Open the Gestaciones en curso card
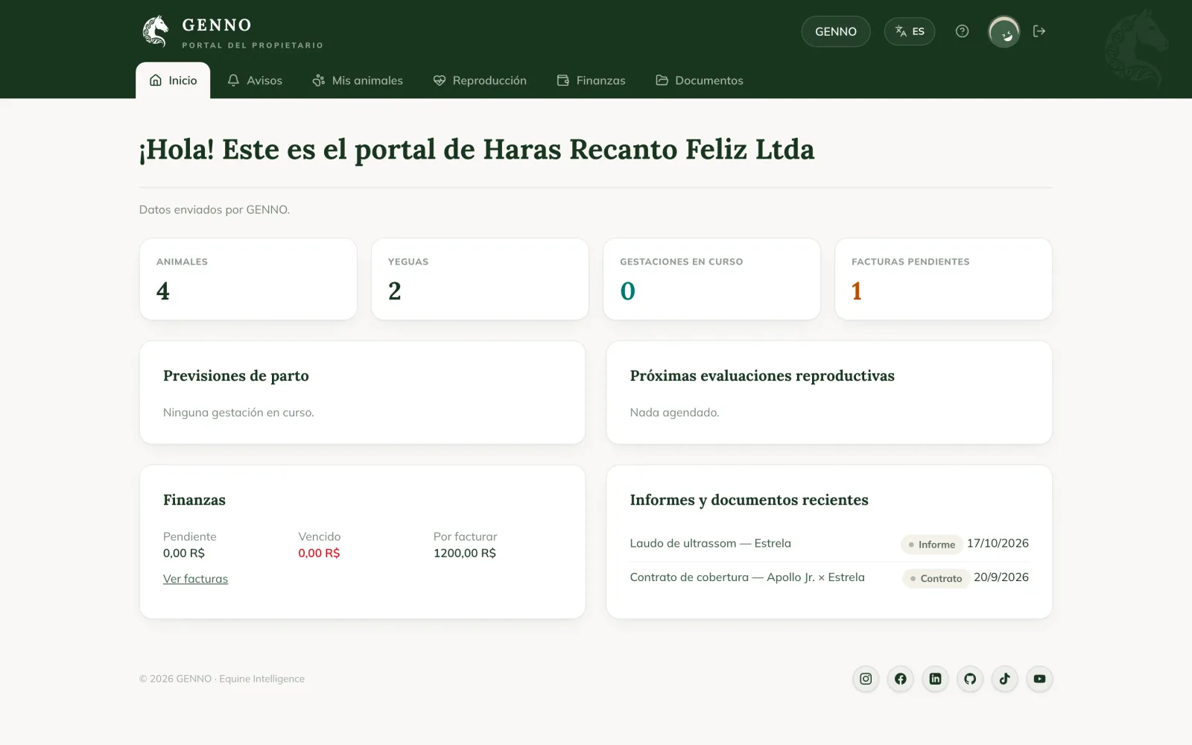The width and height of the screenshot is (1192, 745). (x=711, y=279)
